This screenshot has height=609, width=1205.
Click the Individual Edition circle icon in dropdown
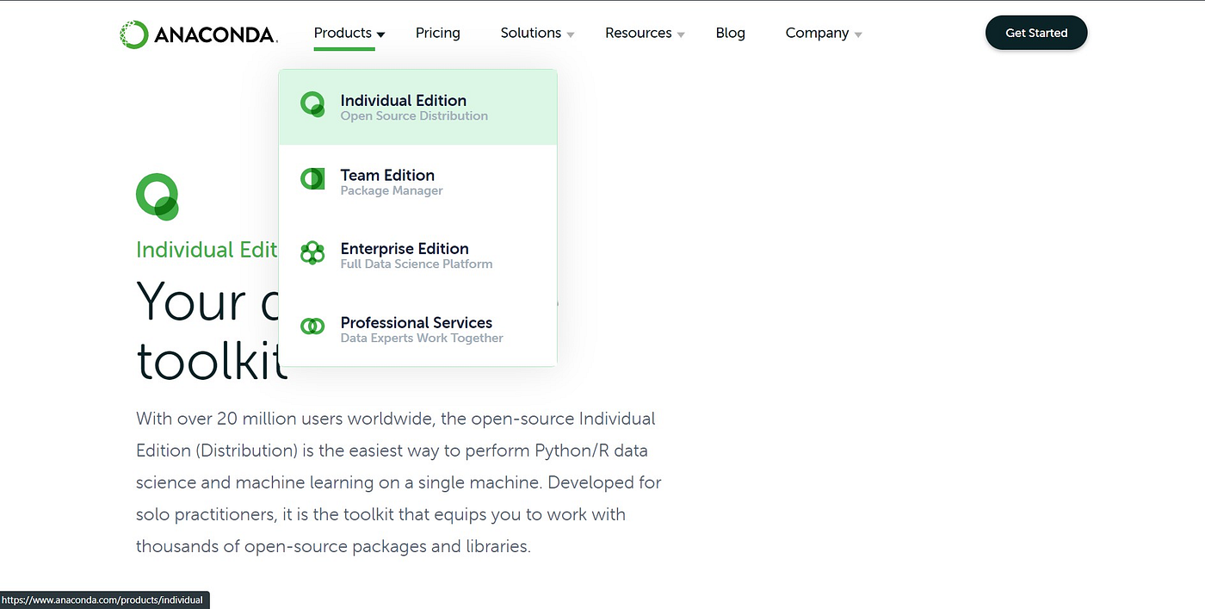312,105
